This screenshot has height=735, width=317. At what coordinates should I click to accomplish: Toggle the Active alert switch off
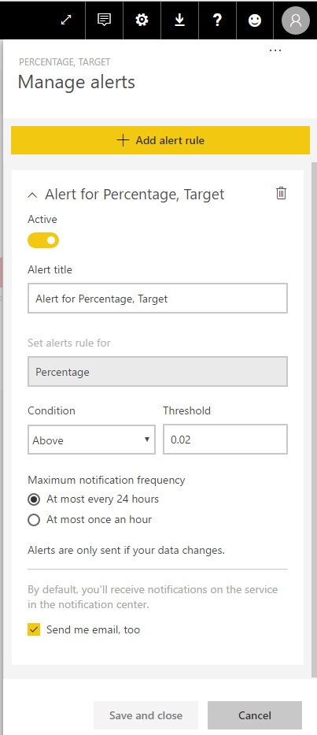(43, 240)
